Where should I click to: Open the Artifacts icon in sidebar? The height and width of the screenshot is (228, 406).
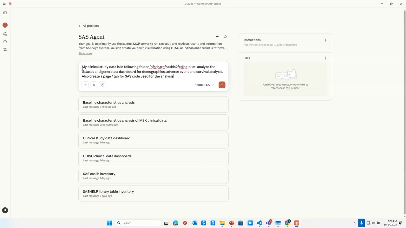(5, 49)
